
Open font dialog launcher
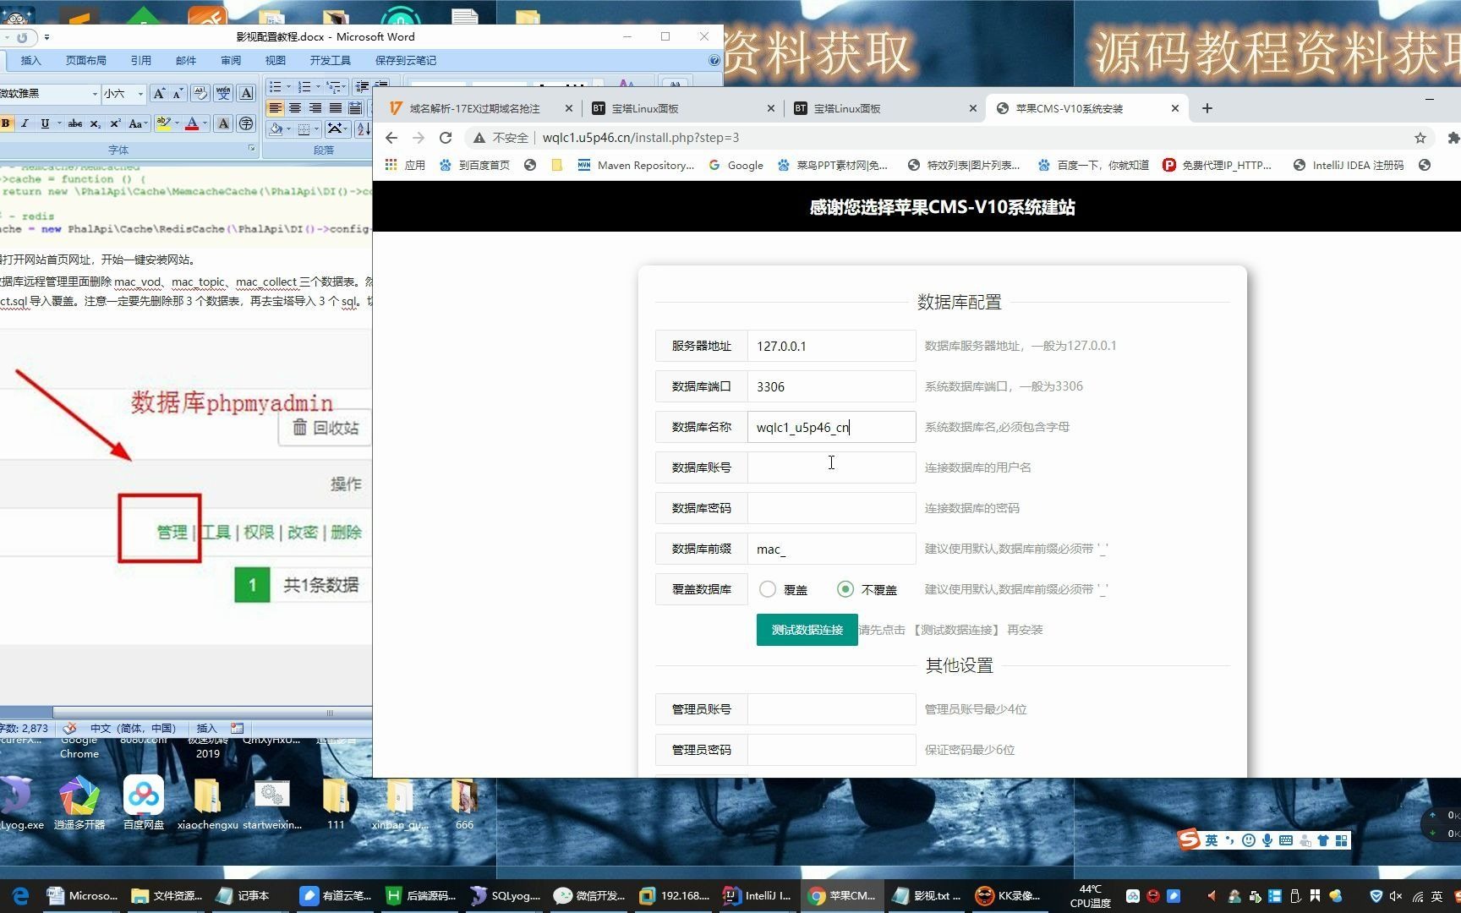tap(251, 149)
